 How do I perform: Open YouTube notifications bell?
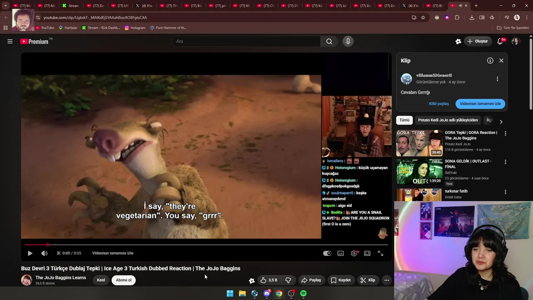501,41
